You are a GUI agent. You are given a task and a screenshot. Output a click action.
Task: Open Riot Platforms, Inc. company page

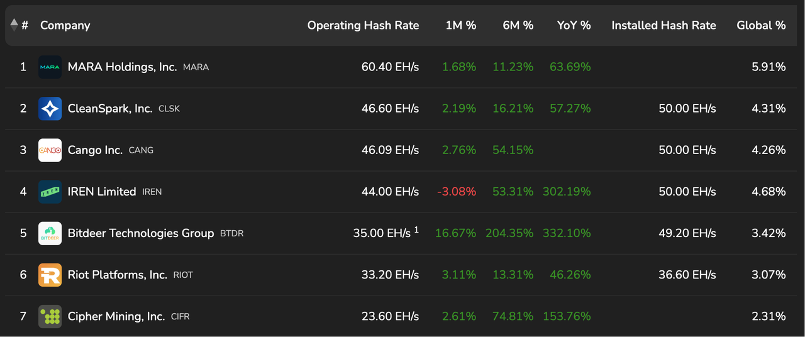click(118, 275)
